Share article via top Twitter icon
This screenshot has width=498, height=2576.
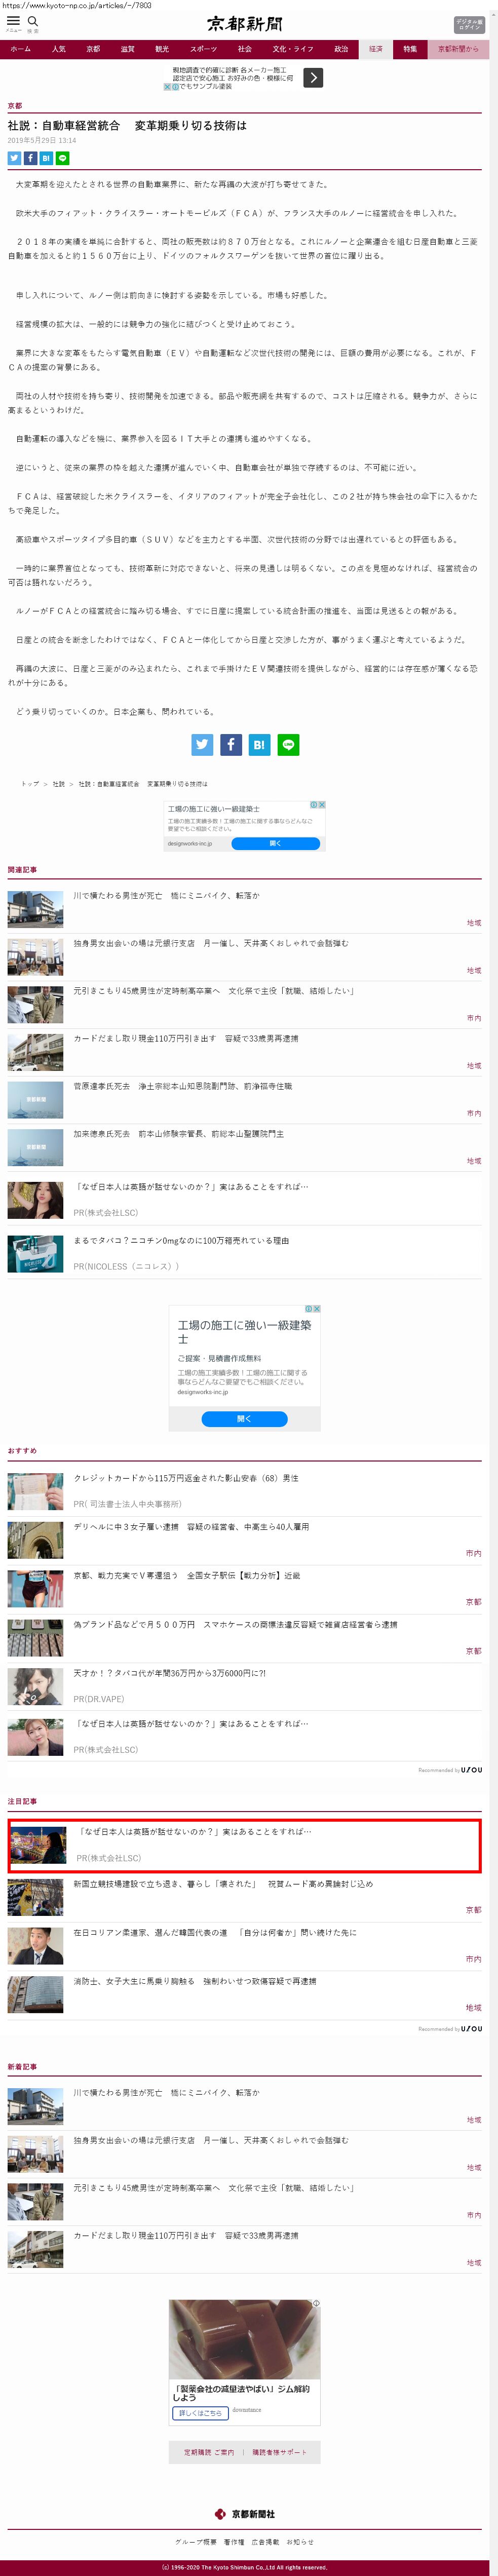tap(14, 158)
